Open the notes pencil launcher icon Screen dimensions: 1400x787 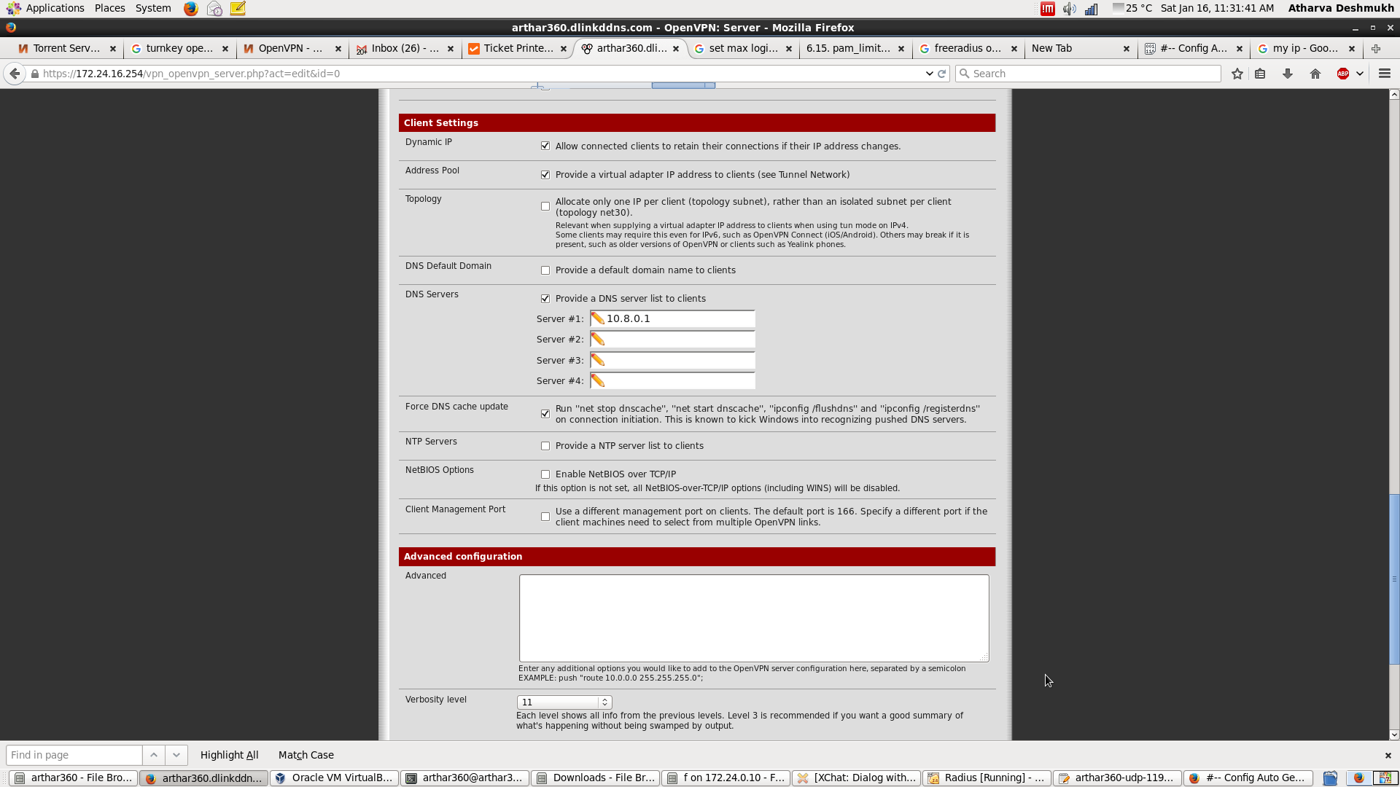pyautogui.click(x=238, y=9)
